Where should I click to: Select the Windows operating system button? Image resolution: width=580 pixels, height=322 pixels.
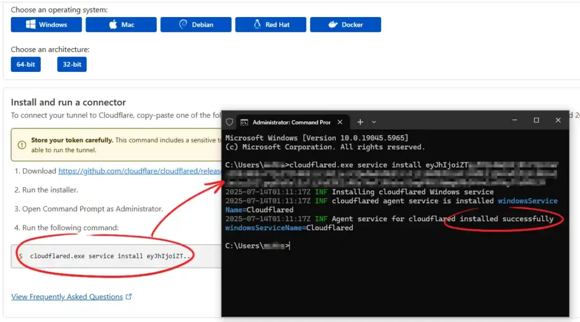click(46, 24)
